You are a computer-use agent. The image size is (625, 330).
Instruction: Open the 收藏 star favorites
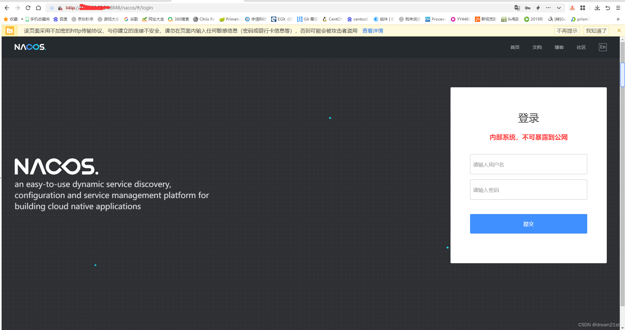point(10,19)
